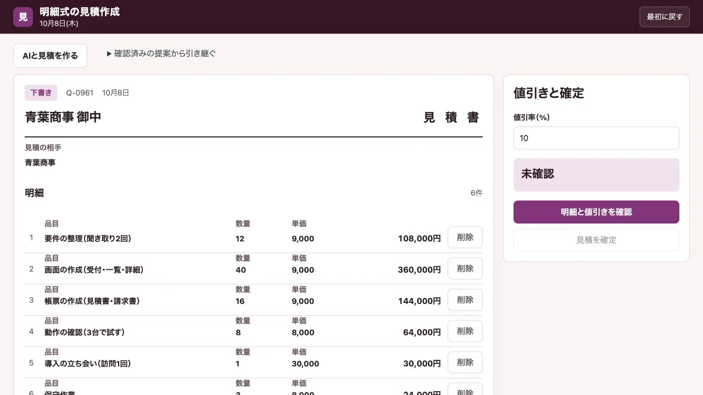
Task: Expand 確認済みの提案から引き継ぐ disclosure
Action: click(x=161, y=53)
